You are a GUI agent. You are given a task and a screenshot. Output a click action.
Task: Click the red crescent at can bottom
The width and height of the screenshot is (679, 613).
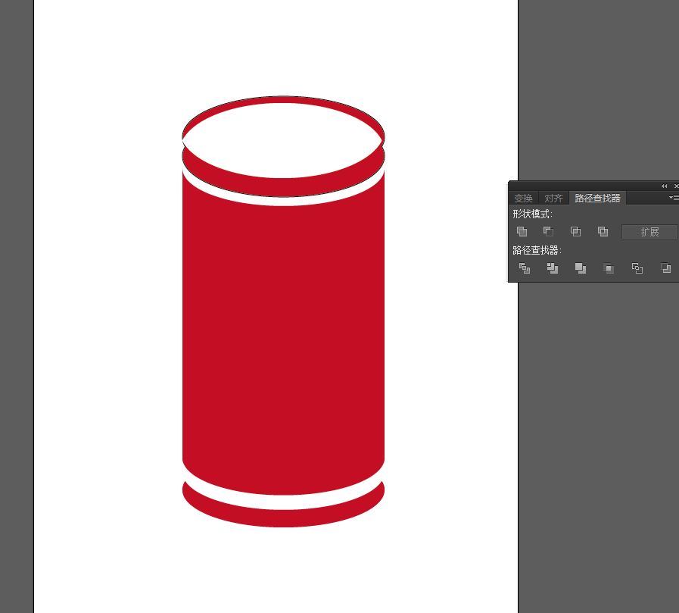coord(283,517)
